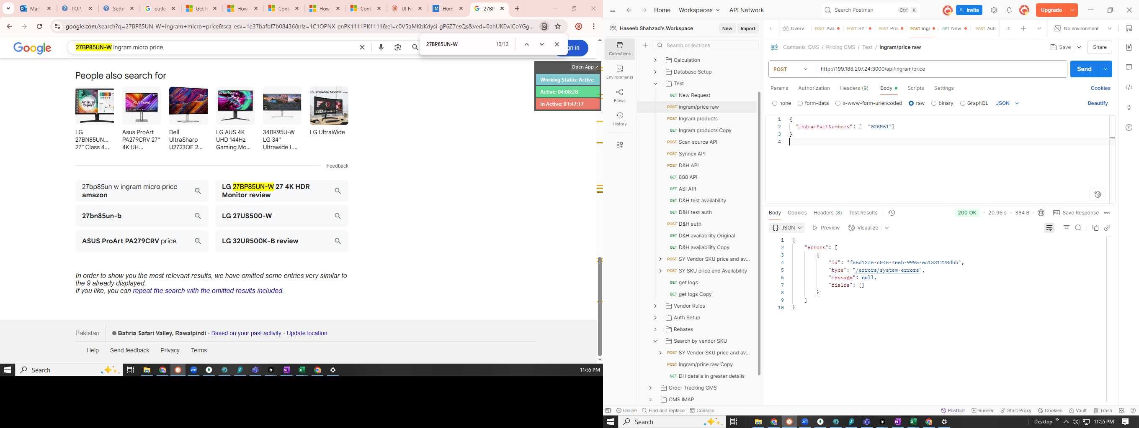
Task: Open raw body JSON language dropdown
Action: coord(1007,103)
